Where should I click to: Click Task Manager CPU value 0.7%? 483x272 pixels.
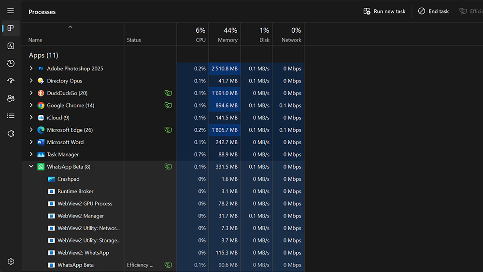click(x=199, y=154)
